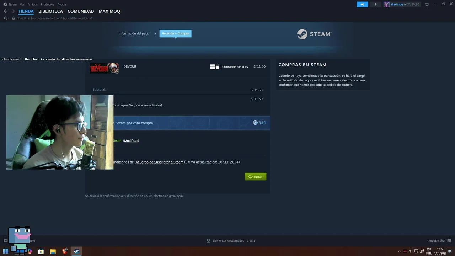Click the downloads icon in the bottom bar
This screenshot has width=455, height=256.
tap(209, 241)
